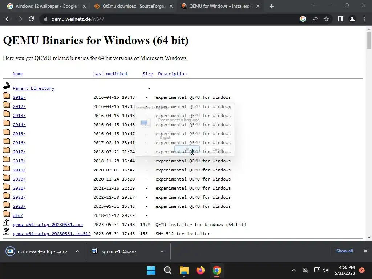Close the windows 12 wallpaper tab
The image size is (372, 279).
(84, 7)
